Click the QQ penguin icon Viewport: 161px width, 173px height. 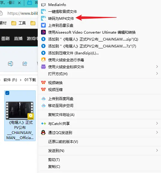(x=43, y=132)
